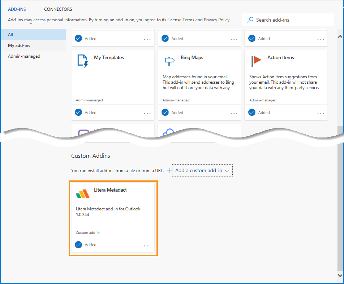Screen dimensions: 344x284
Task: Click the scrollbar down arrow
Action: tap(340, 275)
